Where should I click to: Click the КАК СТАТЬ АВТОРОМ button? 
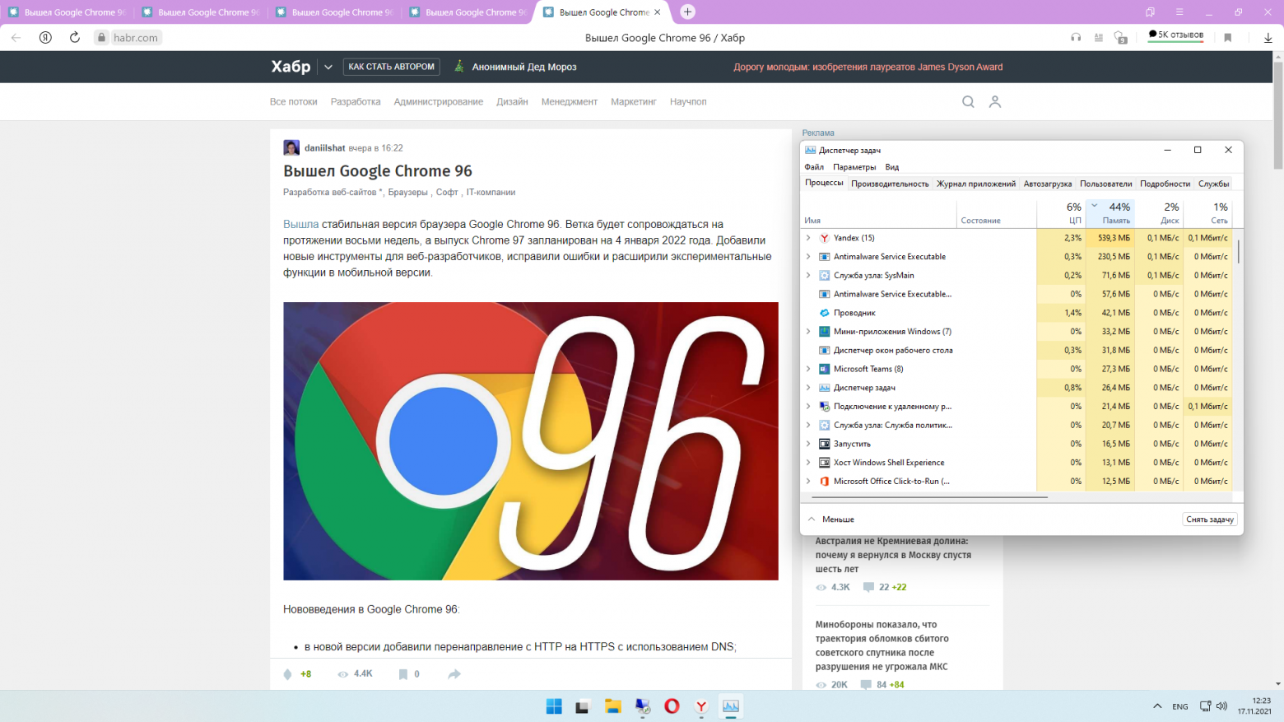click(391, 67)
